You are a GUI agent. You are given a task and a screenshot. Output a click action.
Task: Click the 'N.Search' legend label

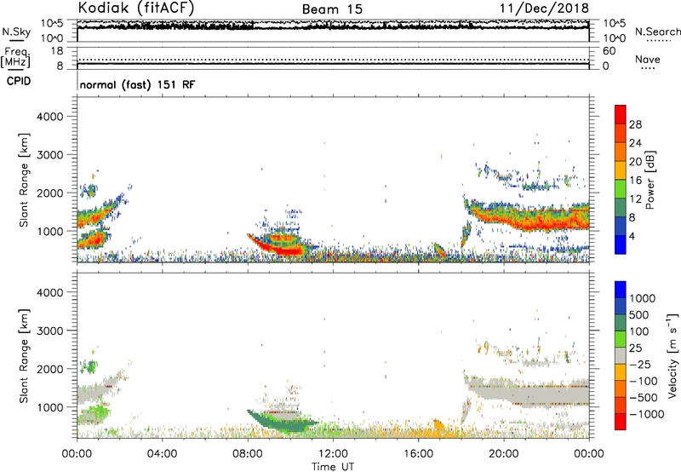coord(658,32)
